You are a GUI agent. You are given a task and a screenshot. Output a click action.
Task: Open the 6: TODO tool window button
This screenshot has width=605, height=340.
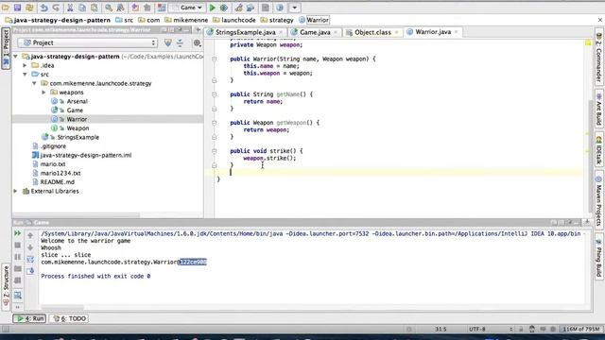69,318
